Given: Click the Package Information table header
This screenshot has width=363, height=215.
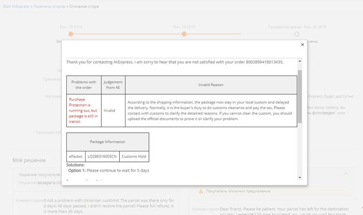Looking at the screenshot, I should coord(107,141).
